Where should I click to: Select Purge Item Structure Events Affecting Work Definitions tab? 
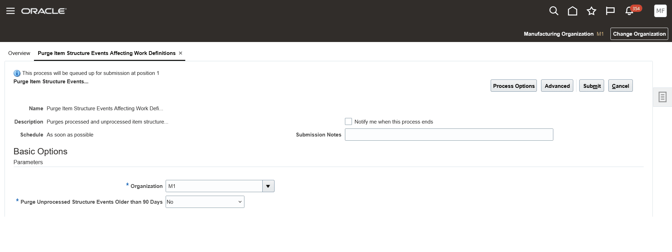click(x=107, y=53)
